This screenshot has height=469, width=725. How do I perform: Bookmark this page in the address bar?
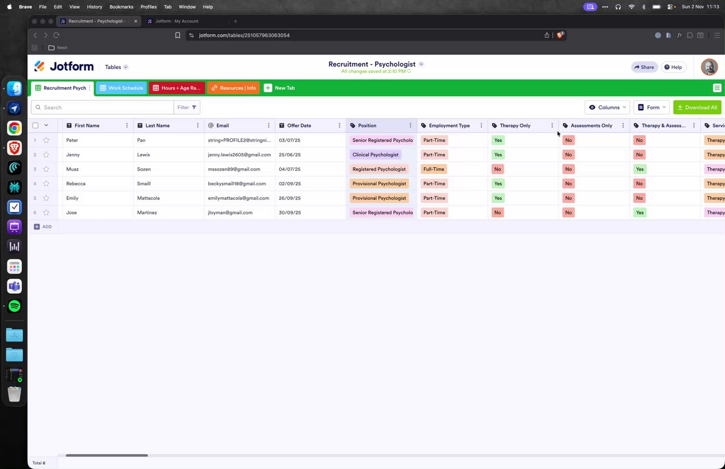click(177, 35)
